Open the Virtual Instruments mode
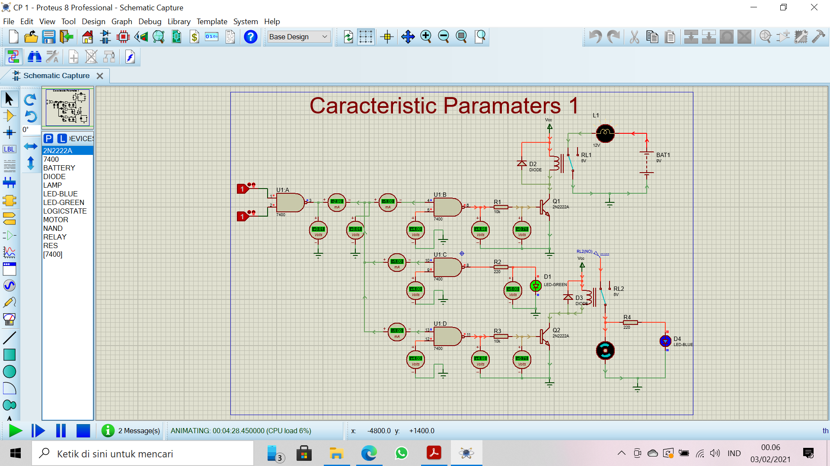 pyautogui.click(x=10, y=319)
